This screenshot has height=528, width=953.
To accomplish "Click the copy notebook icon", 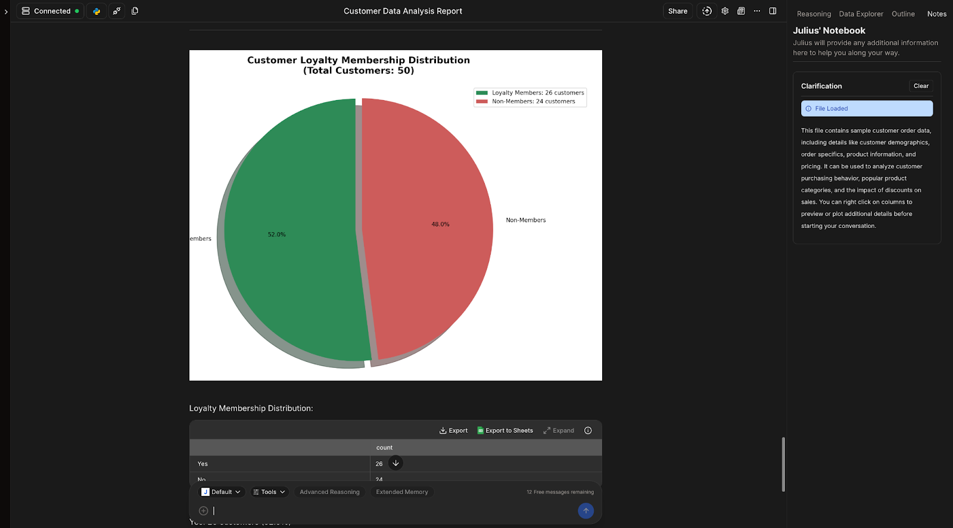I will pos(135,11).
